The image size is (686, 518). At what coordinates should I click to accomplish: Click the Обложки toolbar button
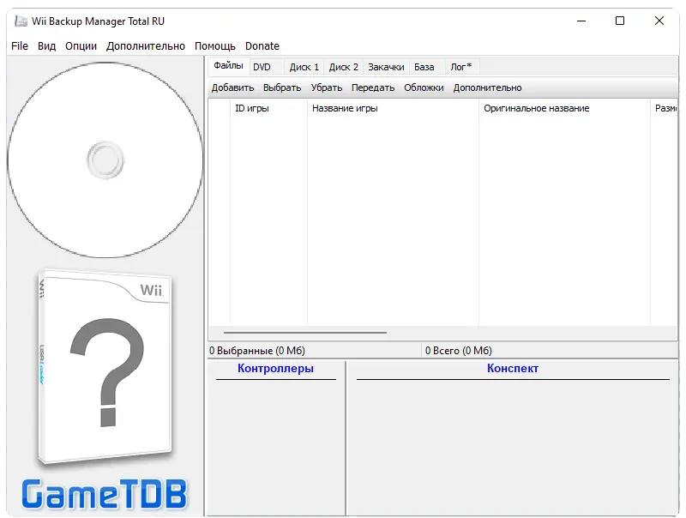point(424,87)
